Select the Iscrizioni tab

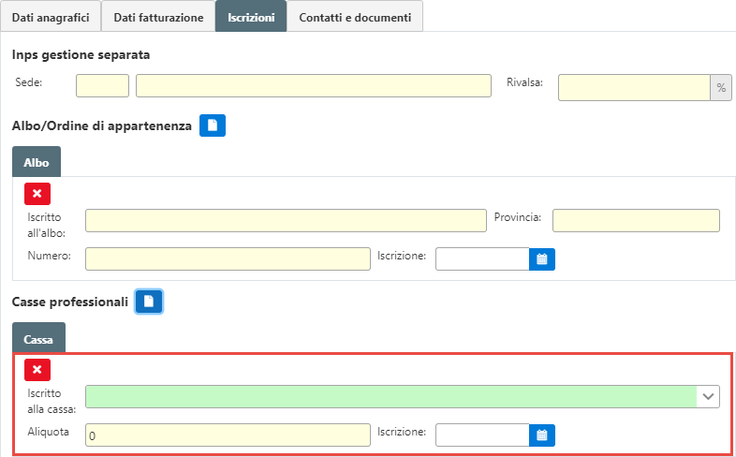point(251,17)
